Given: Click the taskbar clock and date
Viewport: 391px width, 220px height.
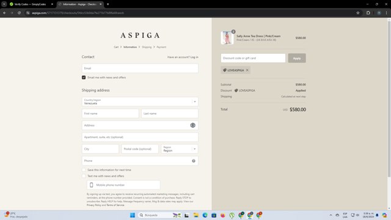Looking at the screenshot, I should coord(368,215).
